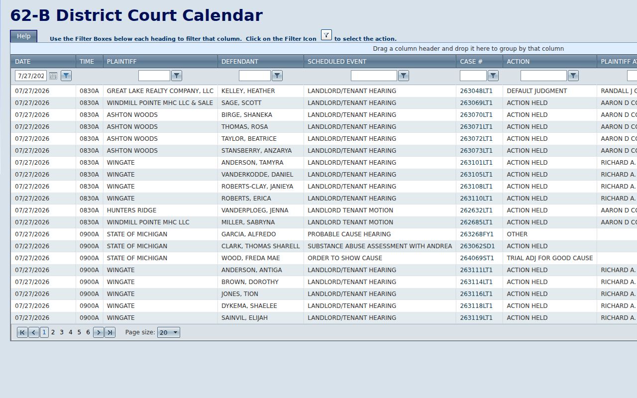
Task: Open case 263070LT1
Action: [x=476, y=115]
